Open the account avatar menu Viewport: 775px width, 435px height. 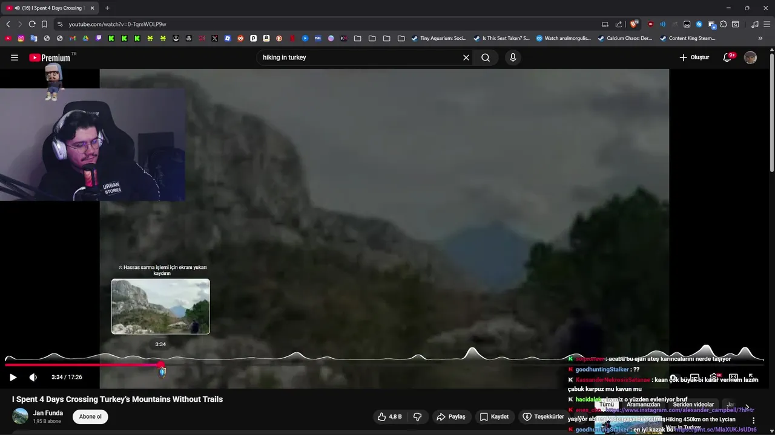click(x=750, y=57)
